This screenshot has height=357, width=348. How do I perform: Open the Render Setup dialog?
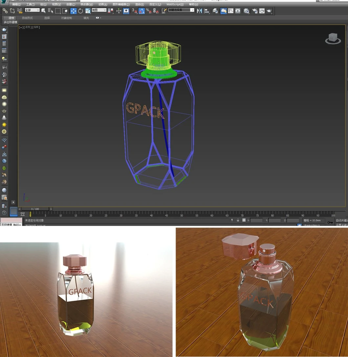point(255,11)
